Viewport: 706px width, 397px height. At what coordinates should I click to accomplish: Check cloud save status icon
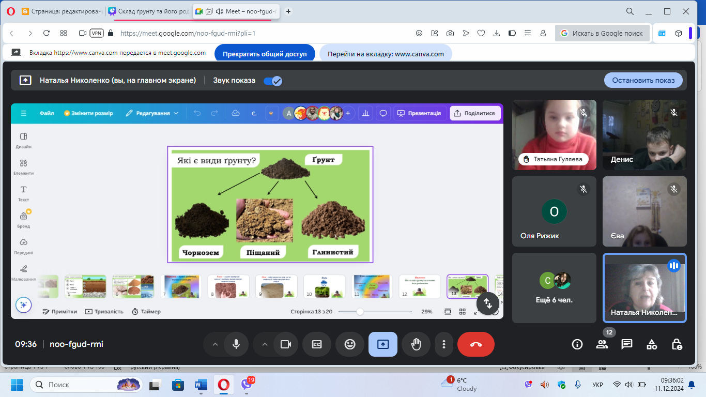[236, 113]
